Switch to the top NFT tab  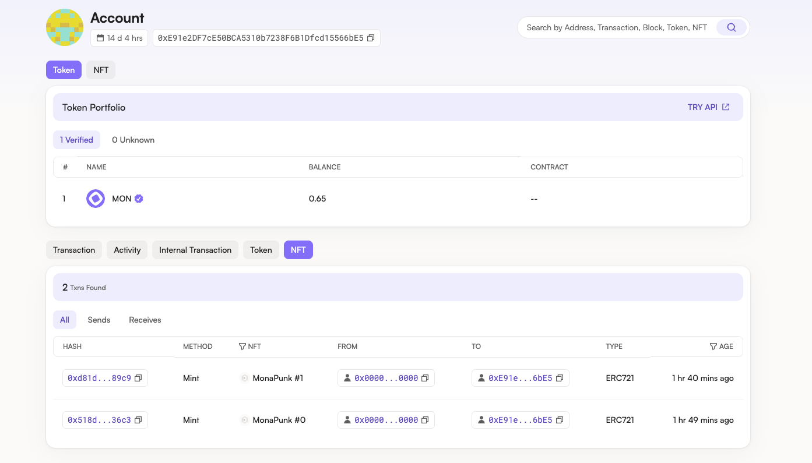101,70
